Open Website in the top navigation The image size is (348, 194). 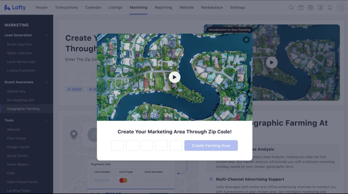(187, 7)
